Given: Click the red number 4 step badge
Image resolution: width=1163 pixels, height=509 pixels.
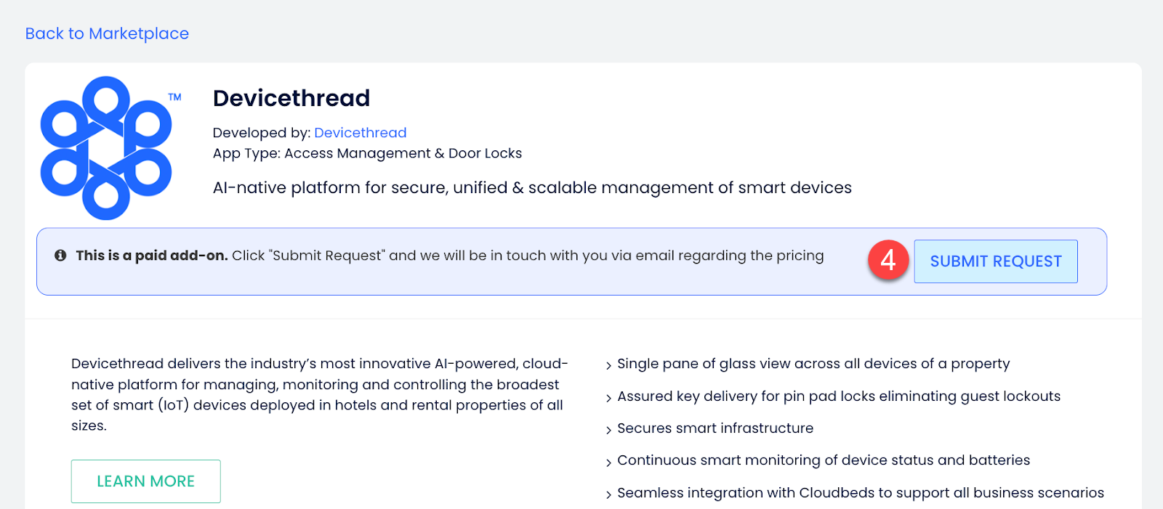Looking at the screenshot, I should tap(888, 260).
